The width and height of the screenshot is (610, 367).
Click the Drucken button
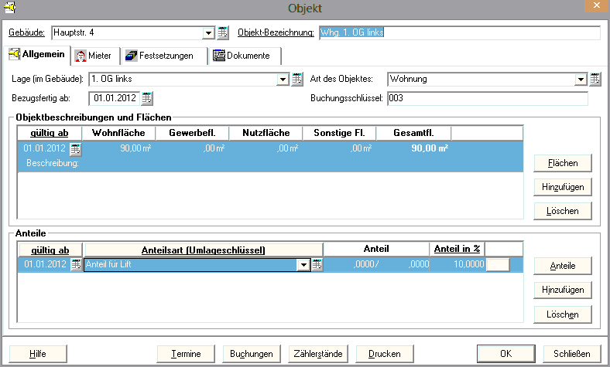coord(385,353)
